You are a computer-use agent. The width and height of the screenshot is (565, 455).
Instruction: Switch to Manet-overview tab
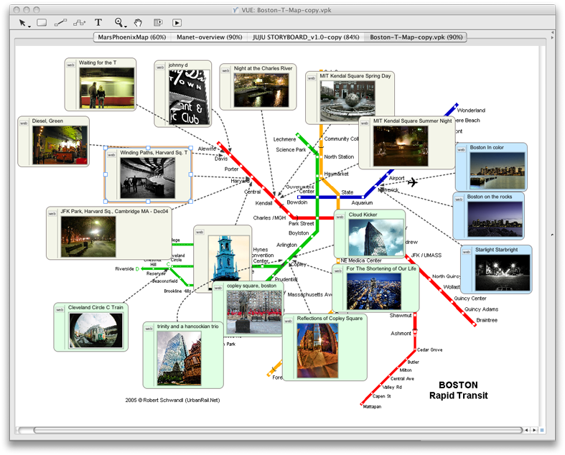(x=210, y=37)
